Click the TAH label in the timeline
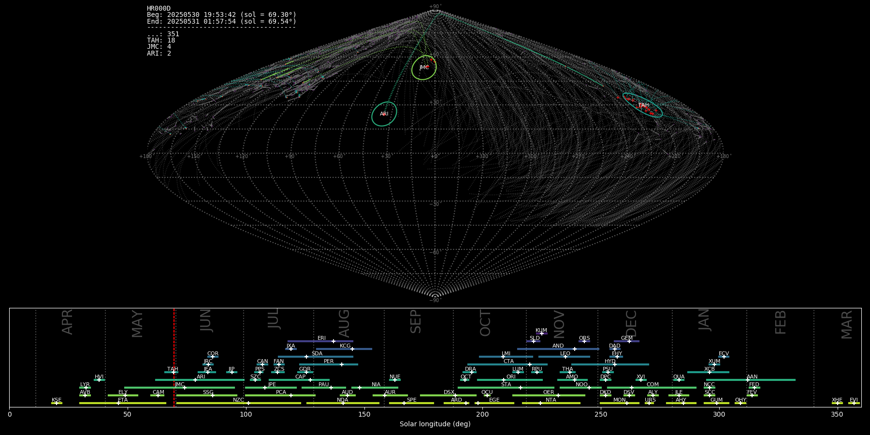The height and width of the screenshot is (435, 870). [173, 369]
